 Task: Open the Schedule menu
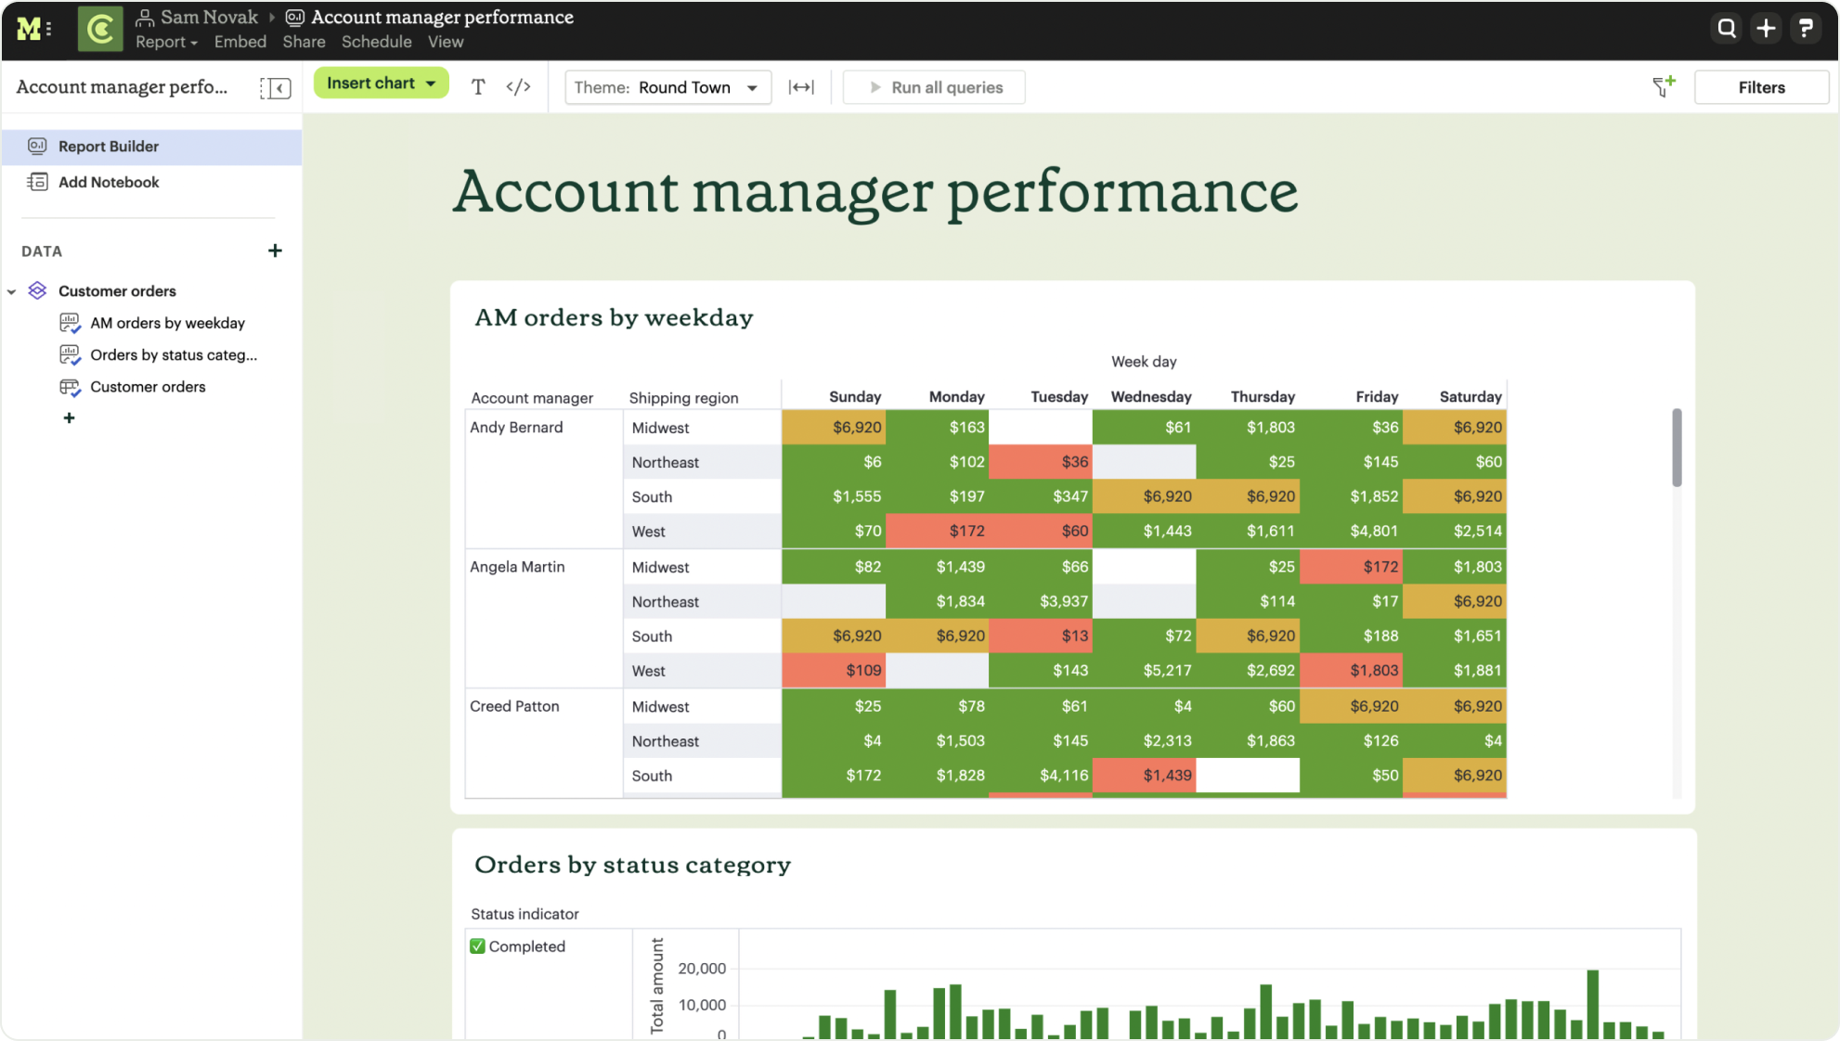tap(376, 42)
